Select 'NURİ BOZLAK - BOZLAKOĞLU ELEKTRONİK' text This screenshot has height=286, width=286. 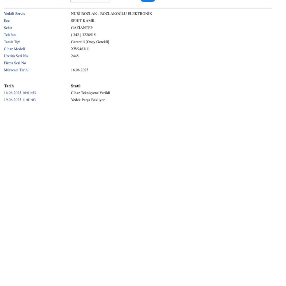click(111, 14)
